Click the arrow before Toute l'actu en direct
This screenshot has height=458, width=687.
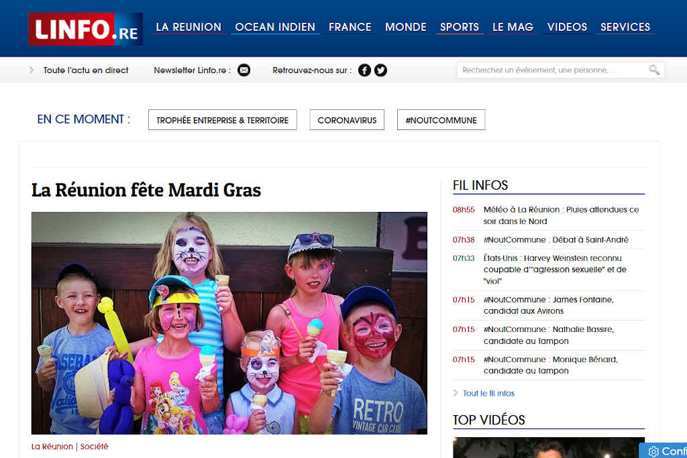[x=31, y=70]
